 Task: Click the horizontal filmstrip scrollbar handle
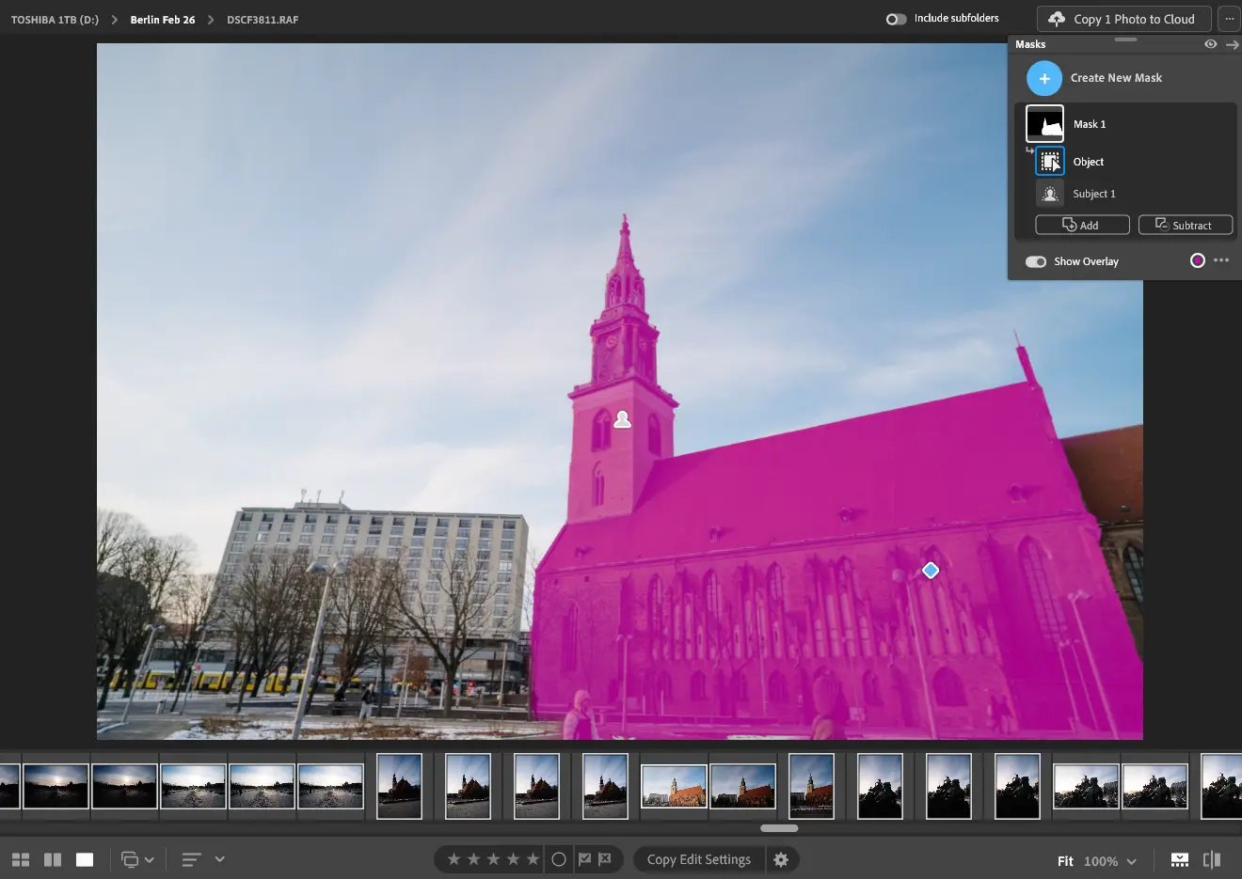[779, 828]
